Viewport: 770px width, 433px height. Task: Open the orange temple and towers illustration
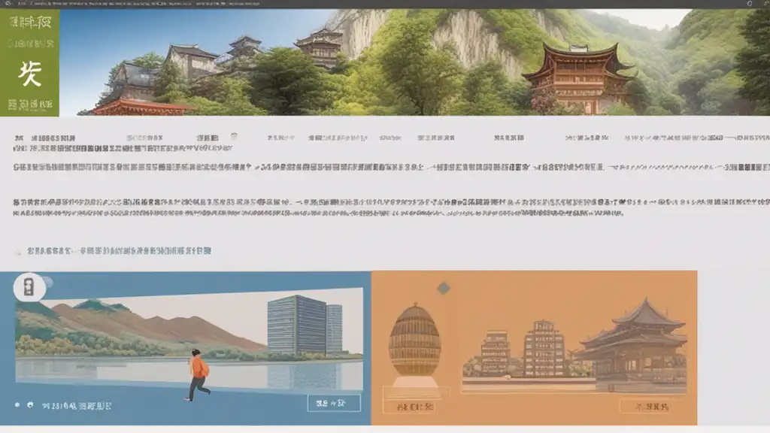(x=574, y=346)
